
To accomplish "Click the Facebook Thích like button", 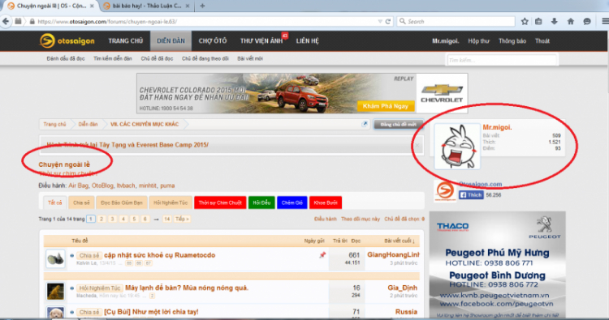I will [x=471, y=195].
